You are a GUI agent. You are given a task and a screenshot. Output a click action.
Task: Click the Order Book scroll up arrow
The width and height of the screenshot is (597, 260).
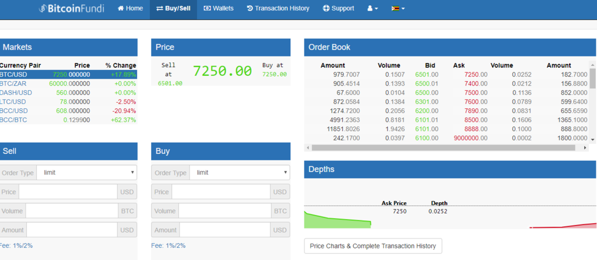coord(592,64)
